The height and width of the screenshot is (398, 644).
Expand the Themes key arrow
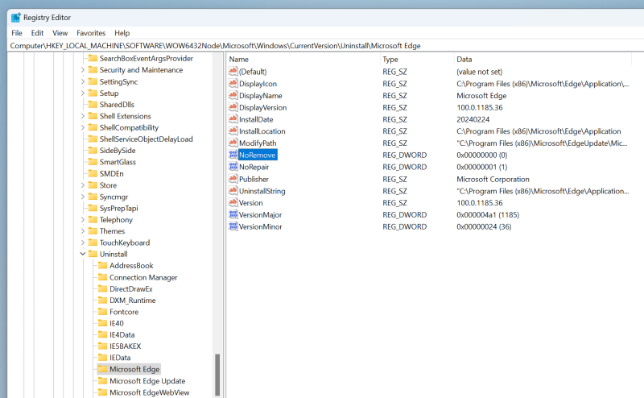[83, 231]
